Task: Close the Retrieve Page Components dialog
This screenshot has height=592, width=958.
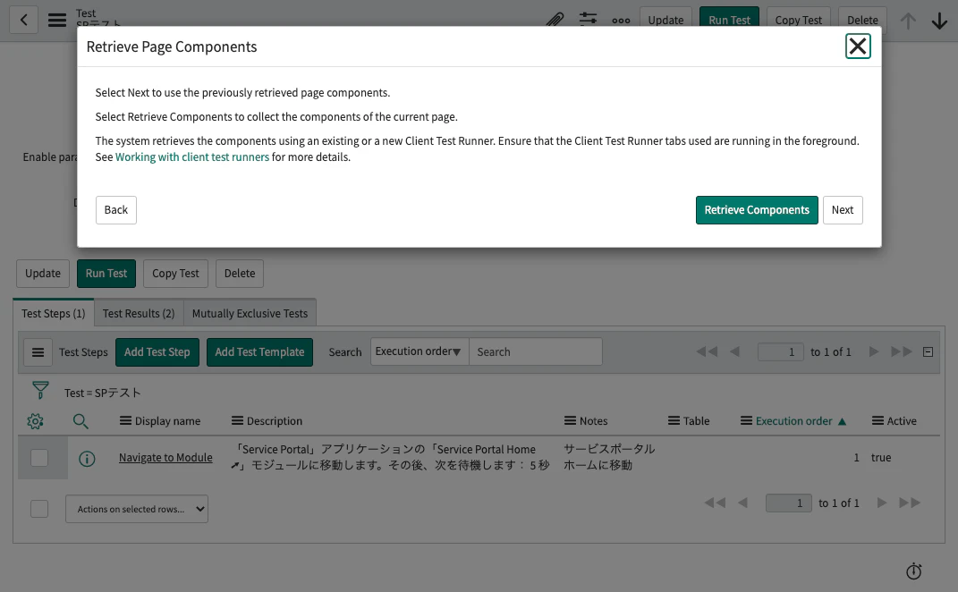Action: (858, 46)
